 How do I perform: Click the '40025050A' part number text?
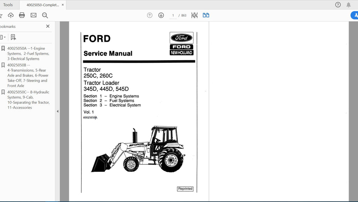[90, 118]
